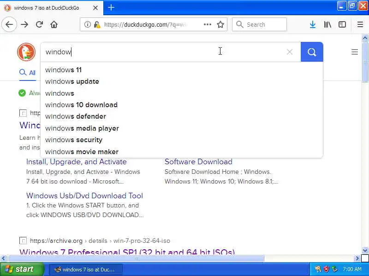
Task: Open DuckDuckGo's side hamburger menu
Action: [x=355, y=52]
